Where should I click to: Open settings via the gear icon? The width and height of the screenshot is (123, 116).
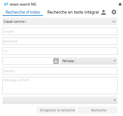pos(114,12)
